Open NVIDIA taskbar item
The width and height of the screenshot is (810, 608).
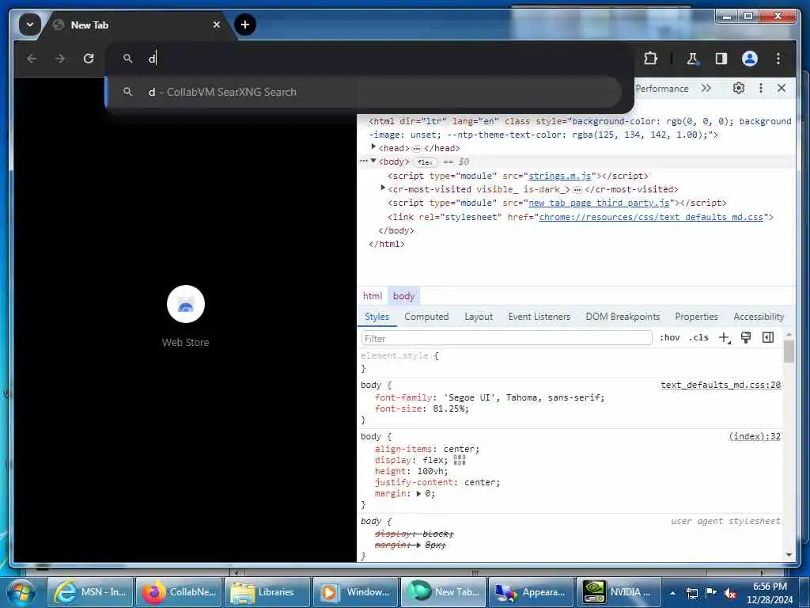point(619,592)
